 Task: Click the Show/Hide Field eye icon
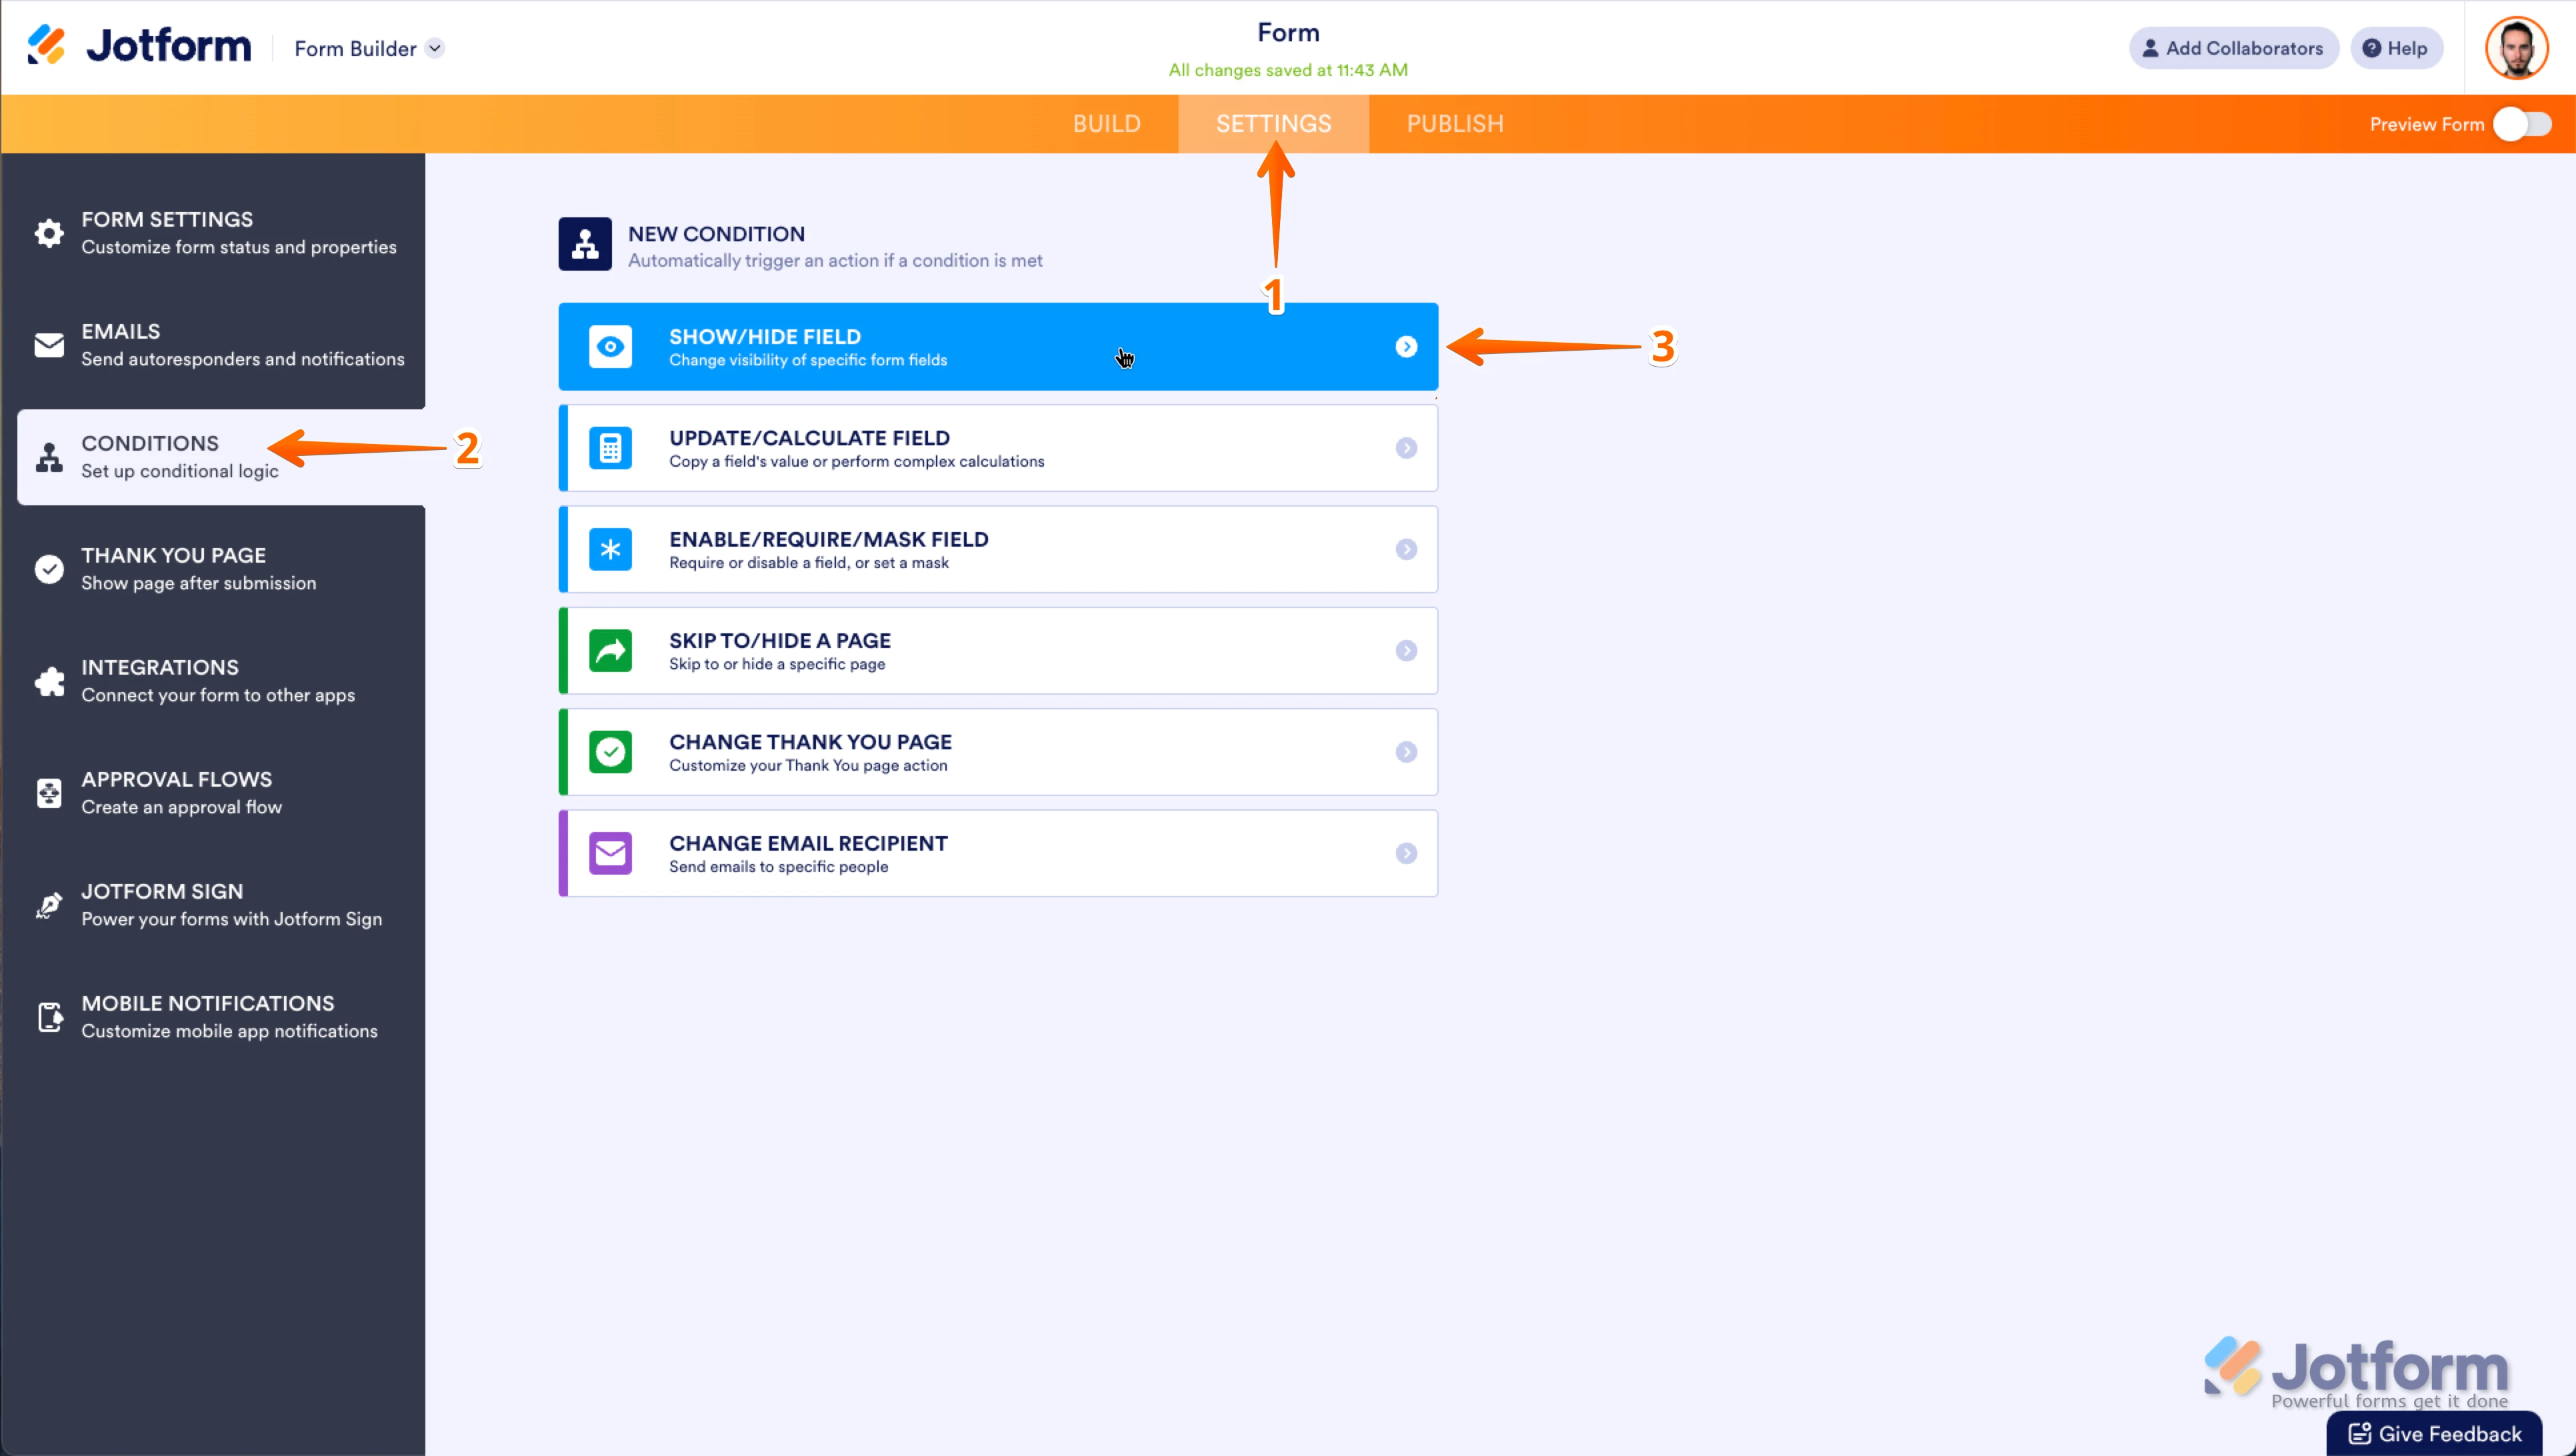click(610, 346)
